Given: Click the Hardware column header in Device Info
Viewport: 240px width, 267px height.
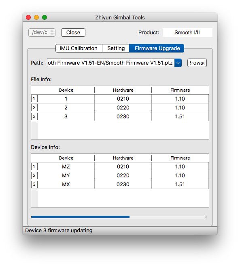Looking at the screenshot, I should tap(123, 158).
